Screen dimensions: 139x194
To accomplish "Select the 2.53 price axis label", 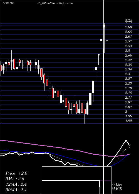I will pos(128,46).
